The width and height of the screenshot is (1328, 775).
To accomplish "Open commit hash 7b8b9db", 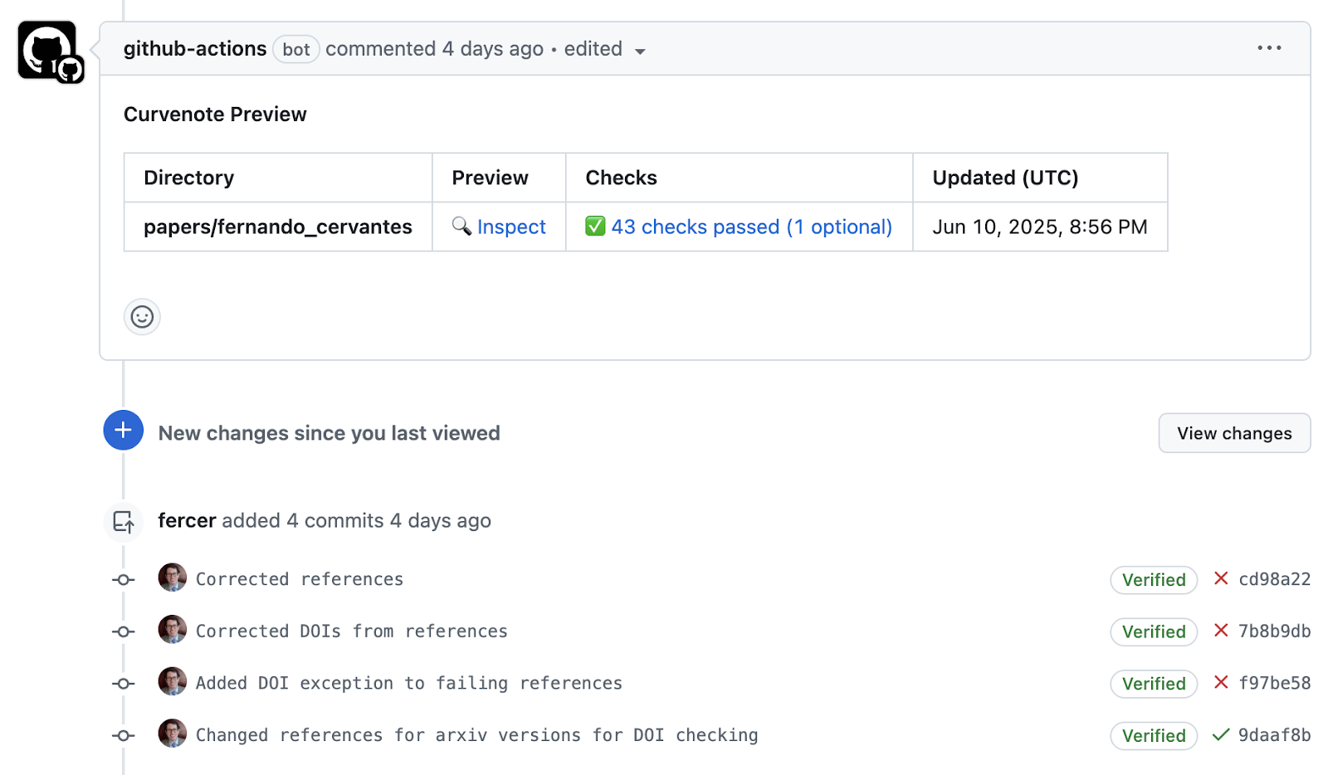I will (1273, 631).
